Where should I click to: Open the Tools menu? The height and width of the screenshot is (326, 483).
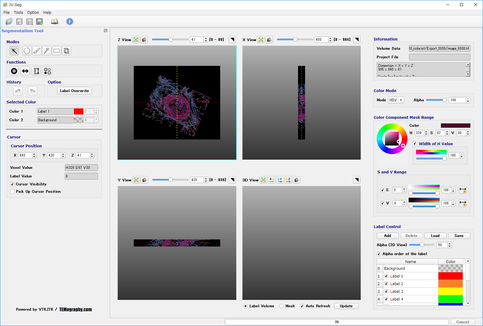18,13
